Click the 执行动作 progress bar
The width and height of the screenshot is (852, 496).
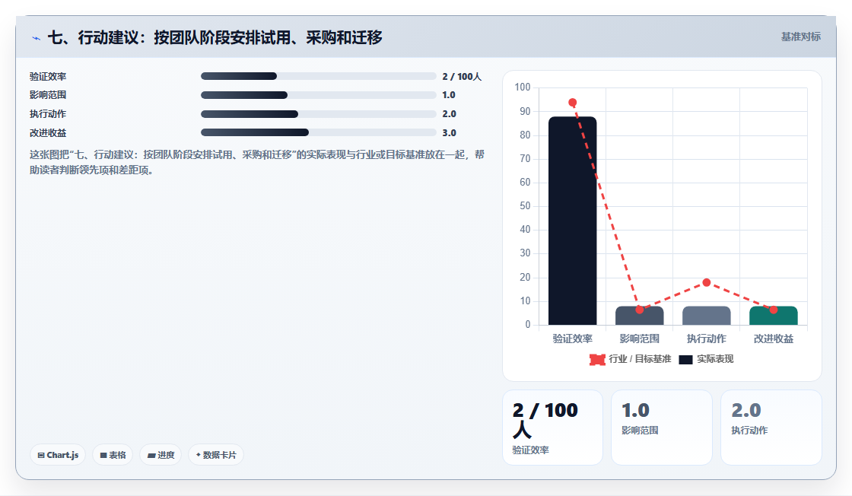pos(319,114)
